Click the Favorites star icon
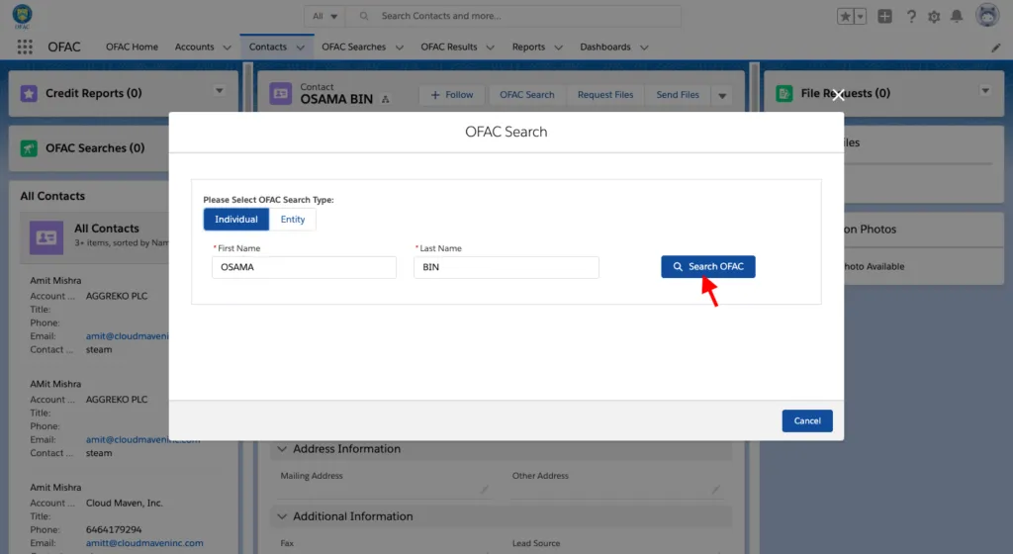The width and height of the screenshot is (1013, 554). click(845, 16)
